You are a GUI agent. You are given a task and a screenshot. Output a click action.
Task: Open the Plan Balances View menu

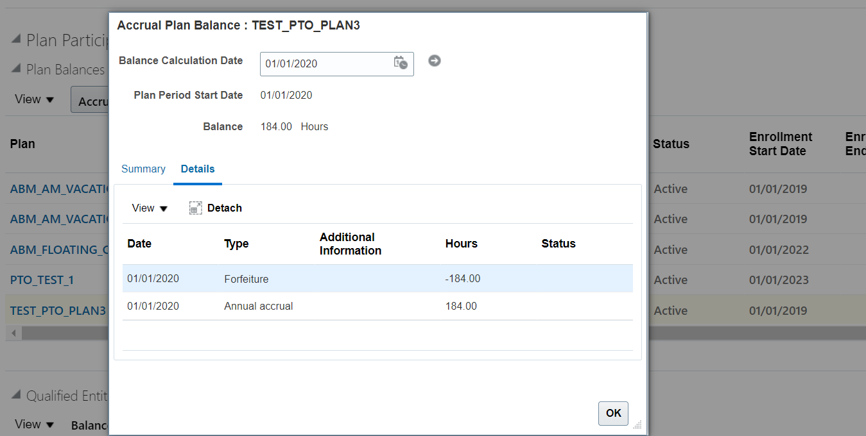coord(35,99)
